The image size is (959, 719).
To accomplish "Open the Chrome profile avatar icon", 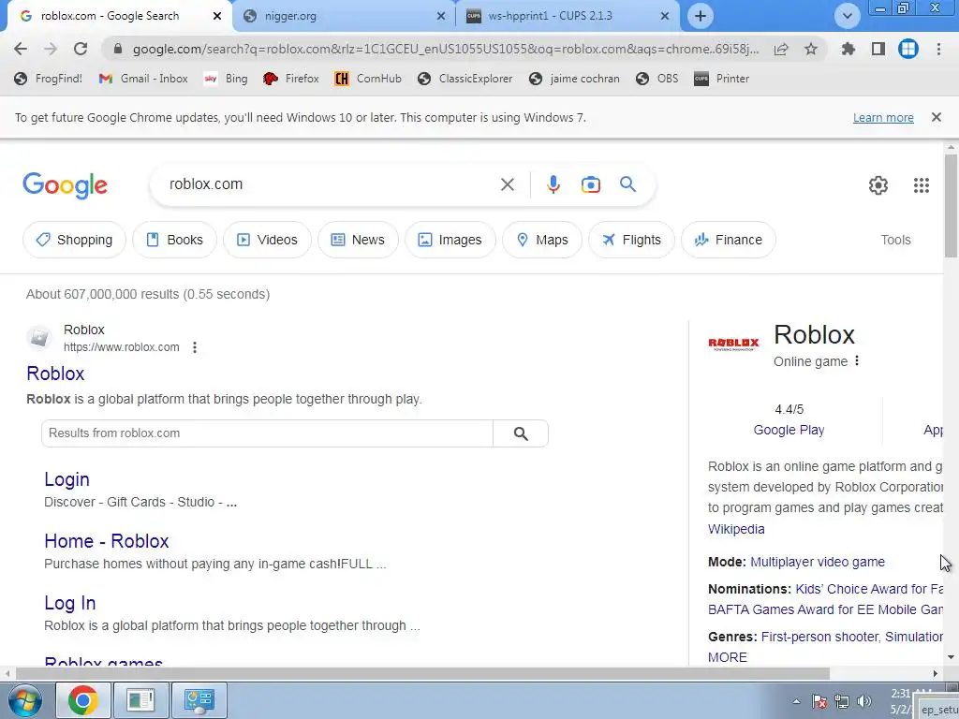I will point(908,49).
